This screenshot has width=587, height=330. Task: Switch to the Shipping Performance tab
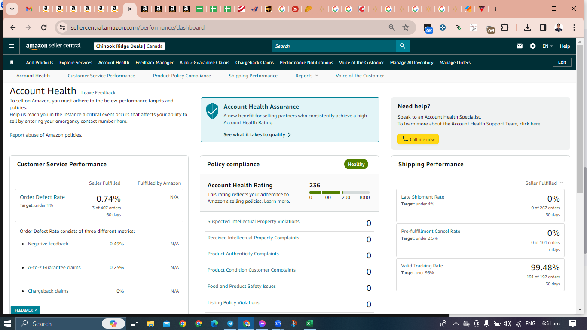click(253, 76)
